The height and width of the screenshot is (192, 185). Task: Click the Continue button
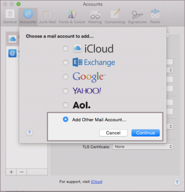point(146,133)
